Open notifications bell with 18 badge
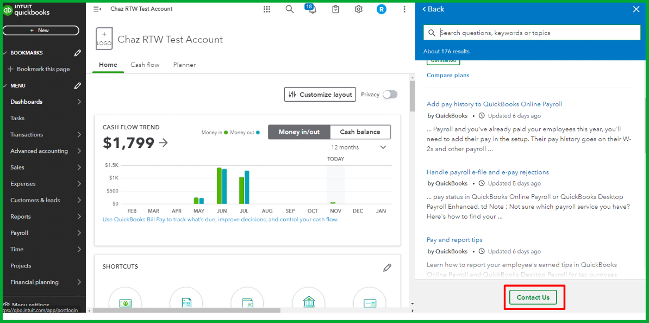The width and height of the screenshot is (649, 323). 311,9
